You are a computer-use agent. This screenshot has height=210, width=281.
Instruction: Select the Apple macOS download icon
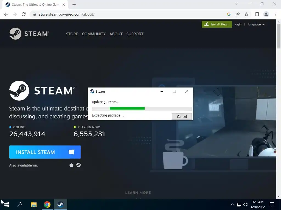tap(71, 165)
